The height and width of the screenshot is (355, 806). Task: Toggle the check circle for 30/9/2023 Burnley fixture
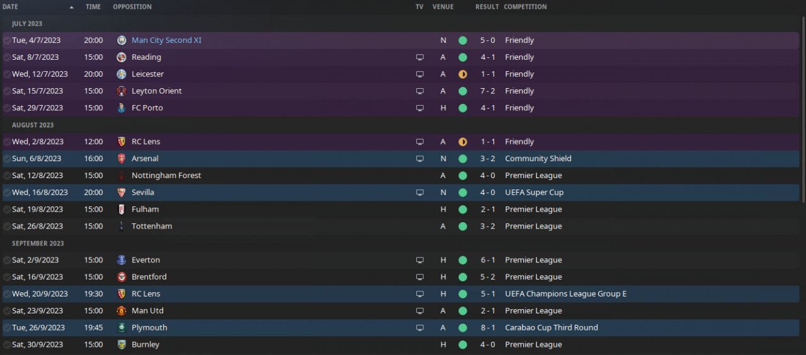coord(7,345)
